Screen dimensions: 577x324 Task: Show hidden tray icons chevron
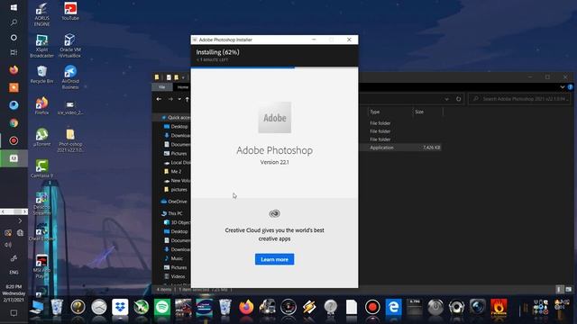click(20, 220)
